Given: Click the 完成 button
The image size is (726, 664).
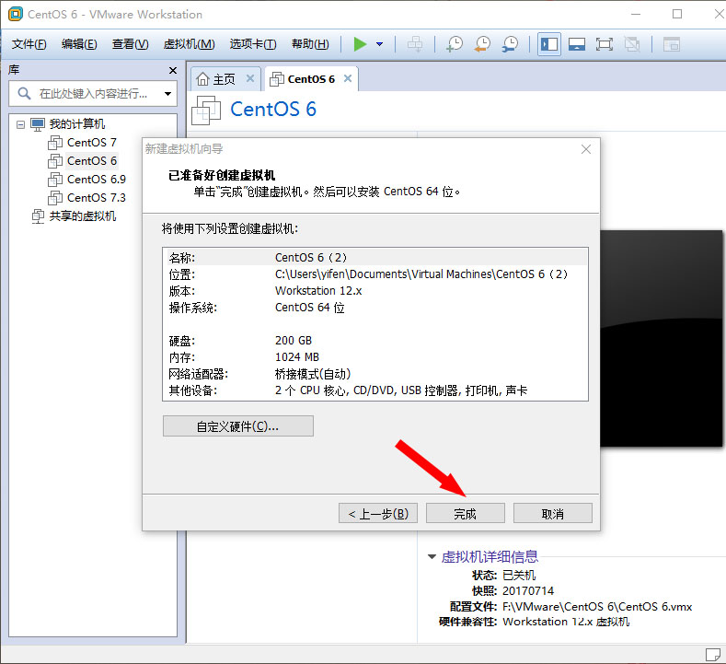Looking at the screenshot, I should 465,514.
